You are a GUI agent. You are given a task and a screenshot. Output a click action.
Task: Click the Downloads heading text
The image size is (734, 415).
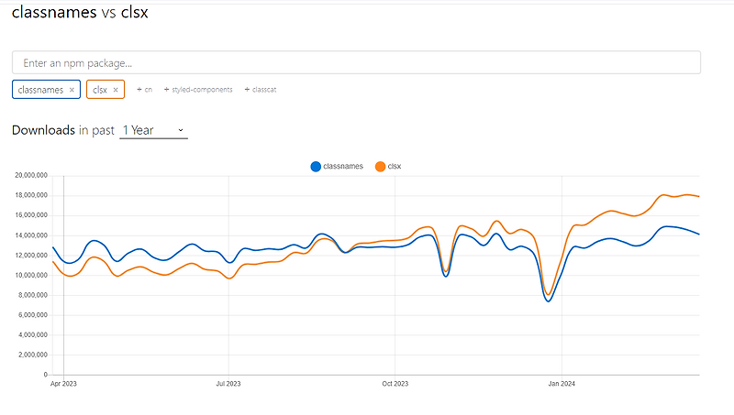pyautogui.click(x=43, y=130)
